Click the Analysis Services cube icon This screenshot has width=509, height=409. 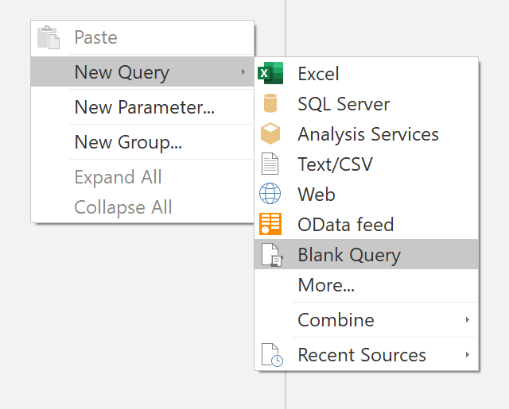pos(271,134)
